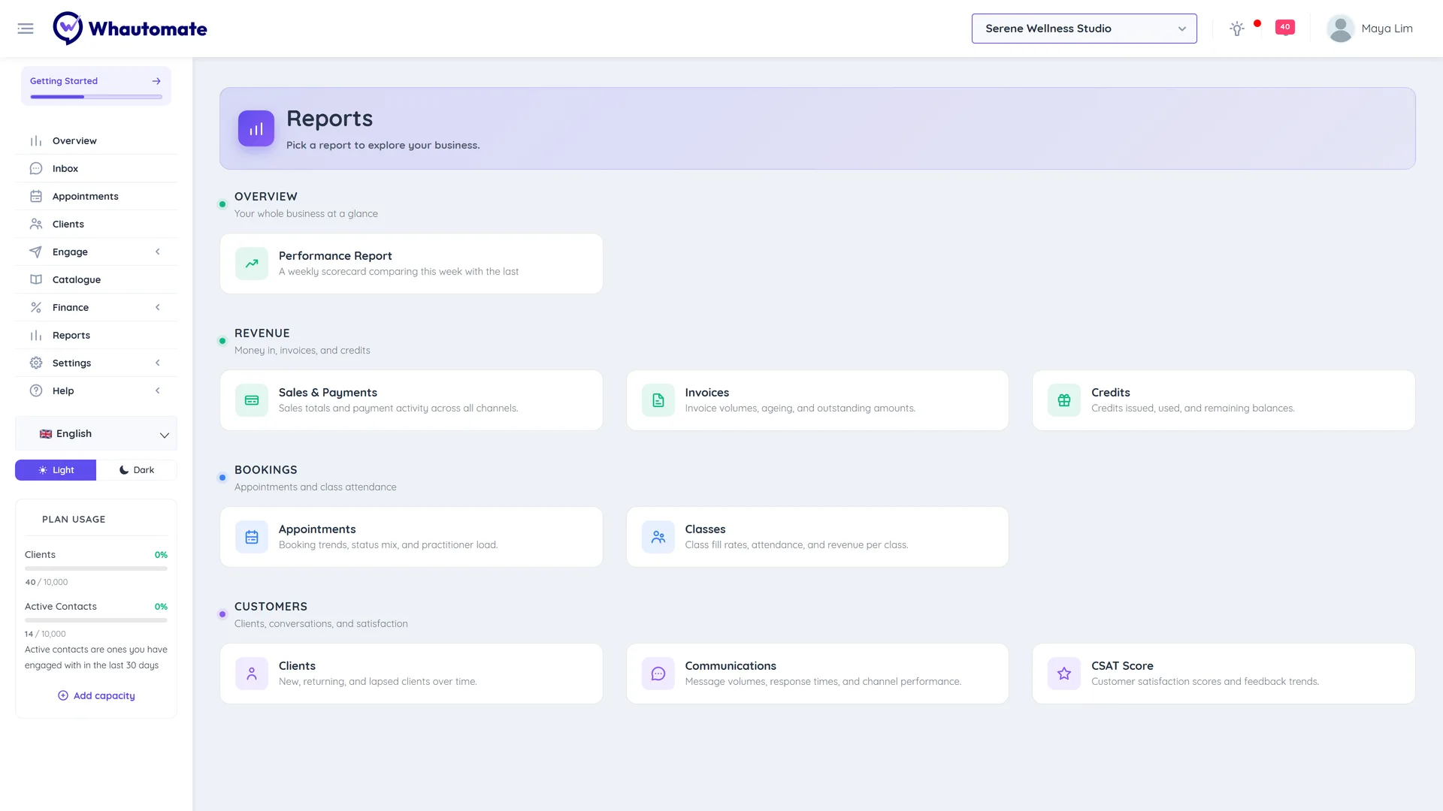Open the lightbulb tips icon
This screenshot has height=811, width=1443.
tap(1236, 29)
